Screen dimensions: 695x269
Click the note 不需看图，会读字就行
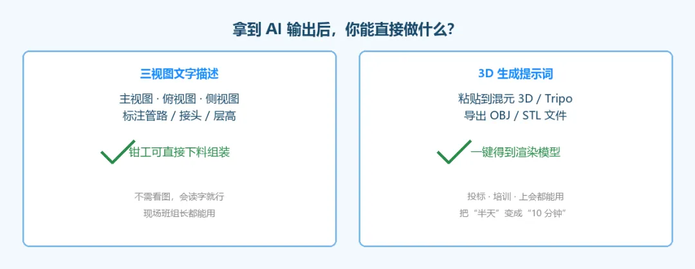point(182,196)
